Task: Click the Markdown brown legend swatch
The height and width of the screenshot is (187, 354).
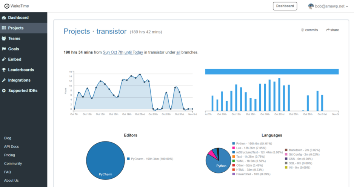Action: (286, 150)
